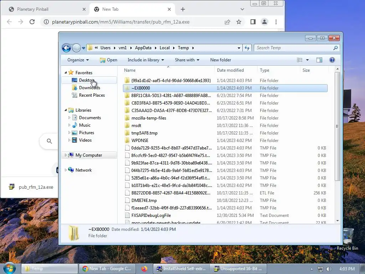Open recent locations dropdown beside nav arrows
The image size is (365, 274).
coord(83,48)
